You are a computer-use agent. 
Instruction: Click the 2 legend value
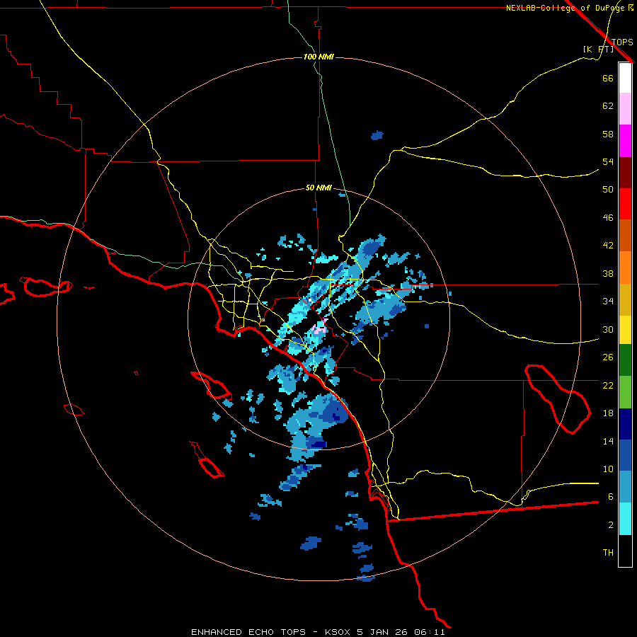pyautogui.click(x=610, y=525)
